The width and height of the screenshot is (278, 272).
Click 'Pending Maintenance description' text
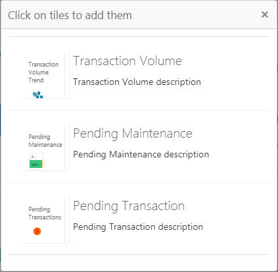(141, 155)
